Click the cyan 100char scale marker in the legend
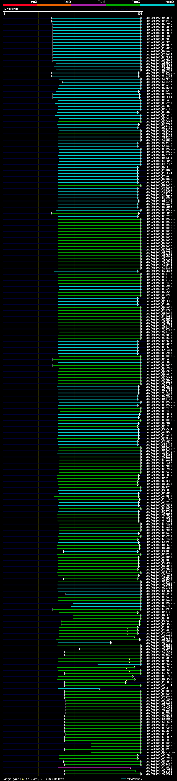177x781 pixels. 123,779
